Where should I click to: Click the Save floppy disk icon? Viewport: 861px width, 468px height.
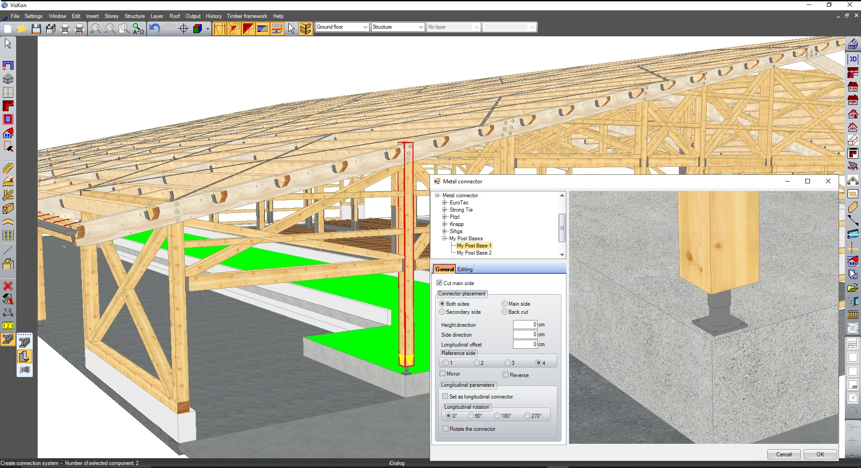point(36,29)
